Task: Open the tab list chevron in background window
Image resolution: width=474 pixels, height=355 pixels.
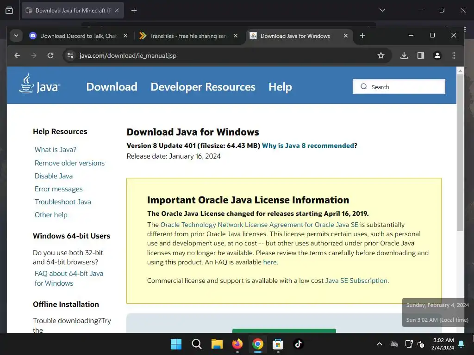Action: tap(382, 10)
